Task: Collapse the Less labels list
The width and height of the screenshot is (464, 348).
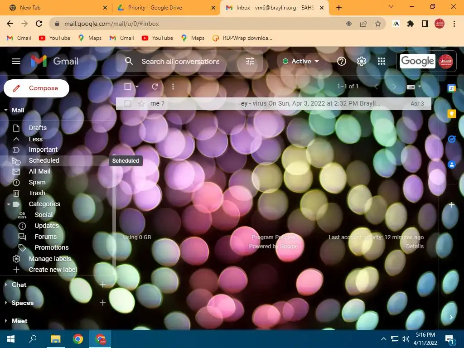Action: tap(35, 139)
